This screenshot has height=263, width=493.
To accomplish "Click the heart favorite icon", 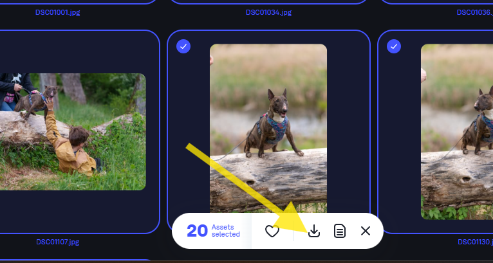I will (x=272, y=231).
